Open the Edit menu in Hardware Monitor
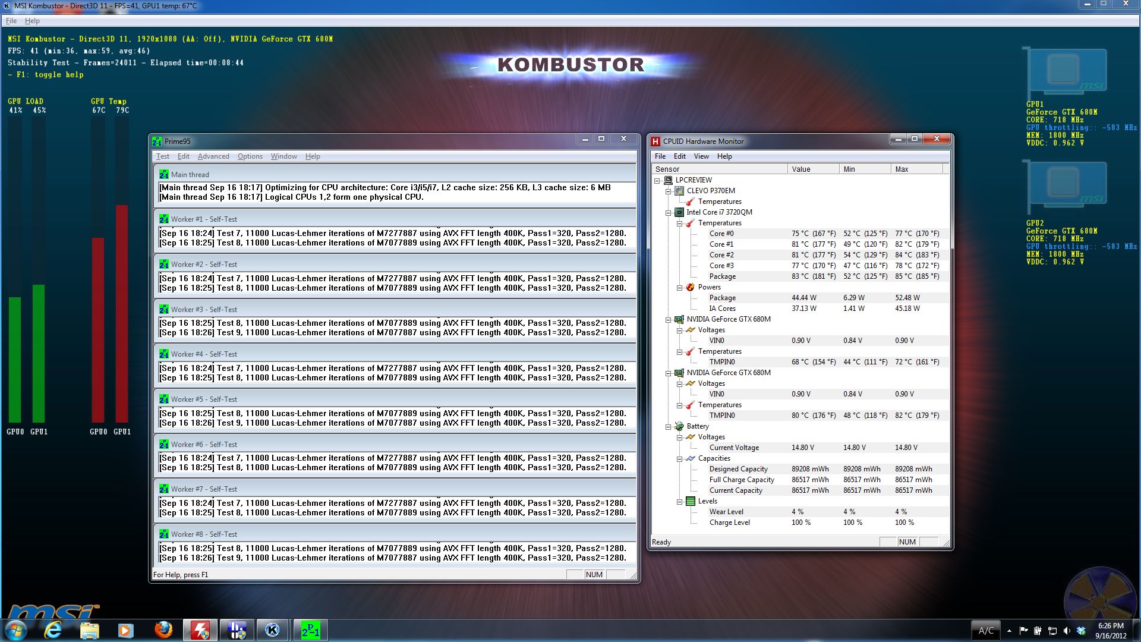 tap(680, 156)
